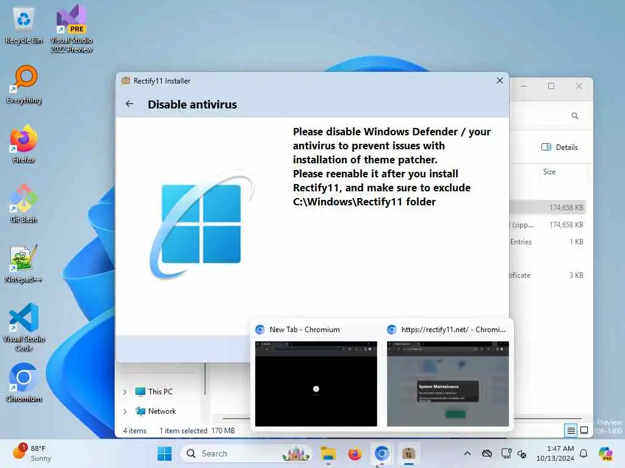
Task: Select This PC in File Explorer tree
Action: [154, 392]
